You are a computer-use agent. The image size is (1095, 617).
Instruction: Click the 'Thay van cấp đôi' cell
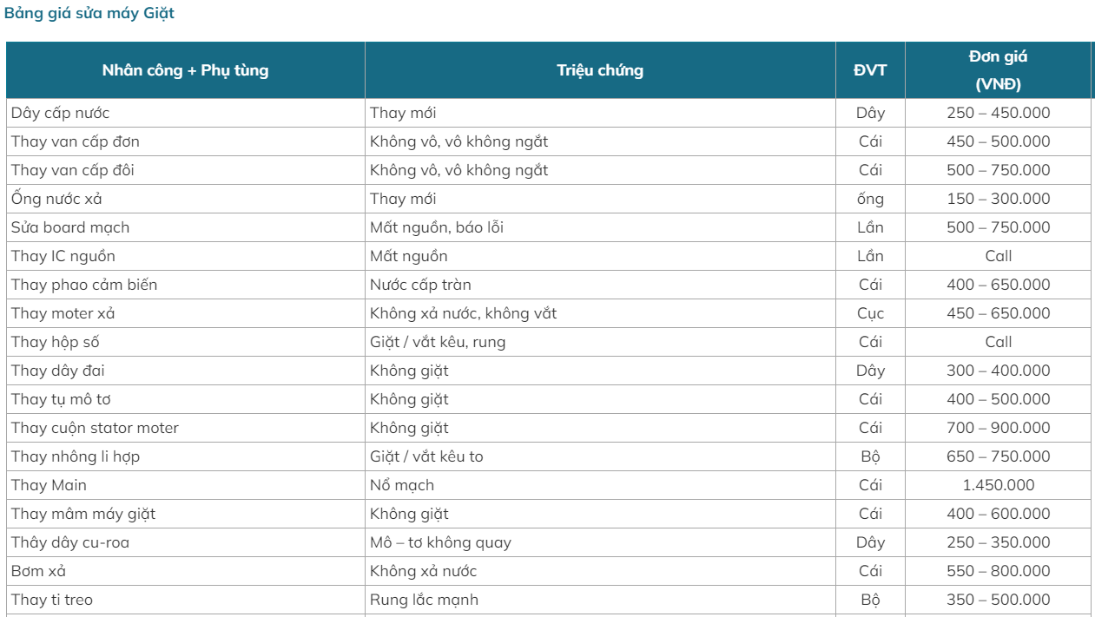coord(73,170)
